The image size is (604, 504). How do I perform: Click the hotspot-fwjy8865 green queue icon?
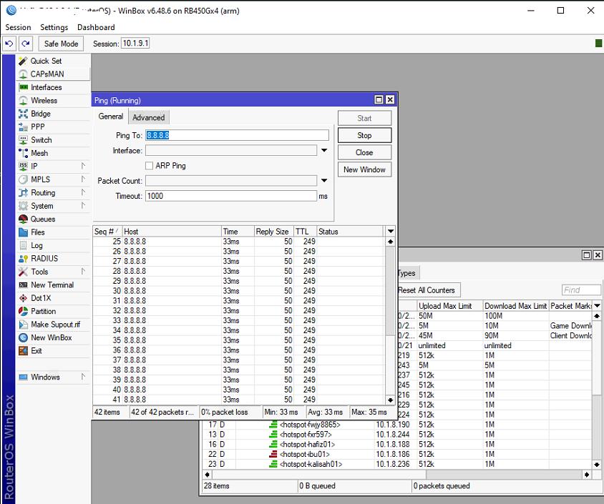(x=273, y=425)
